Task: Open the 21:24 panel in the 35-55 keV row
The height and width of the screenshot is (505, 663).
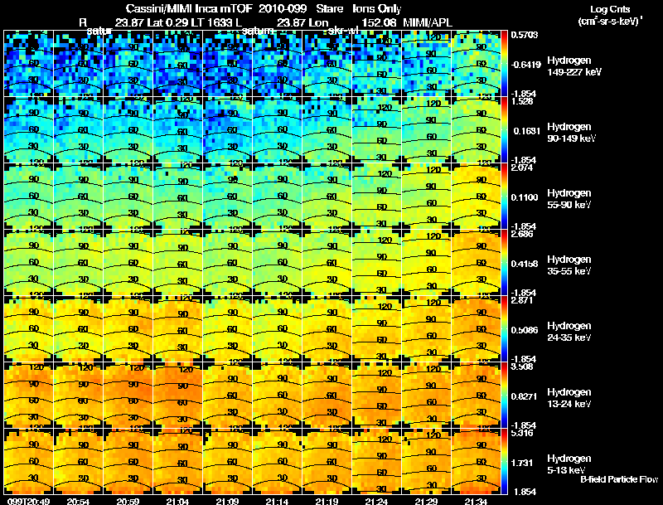Action: [376, 262]
